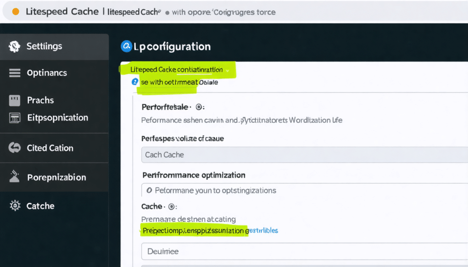The width and height of the screenshot is (468, 267).
Task: Click the 'Perifrommance optimization' label
Action: click(x=194, y=175)
